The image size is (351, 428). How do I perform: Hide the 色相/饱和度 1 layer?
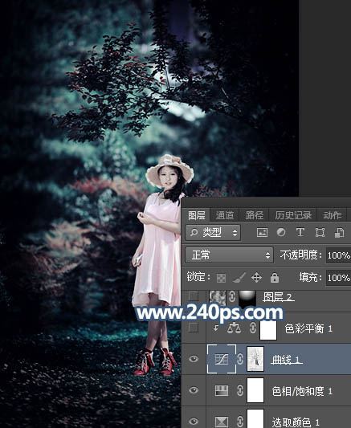pyautogui.click(x=194, y=390)
